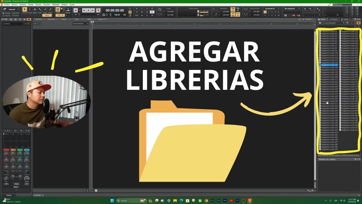Screen dimensions: 362x204
Task: Select the highlighted Reggaeton Loops (15) file
Action: click(x=329, y=65)
